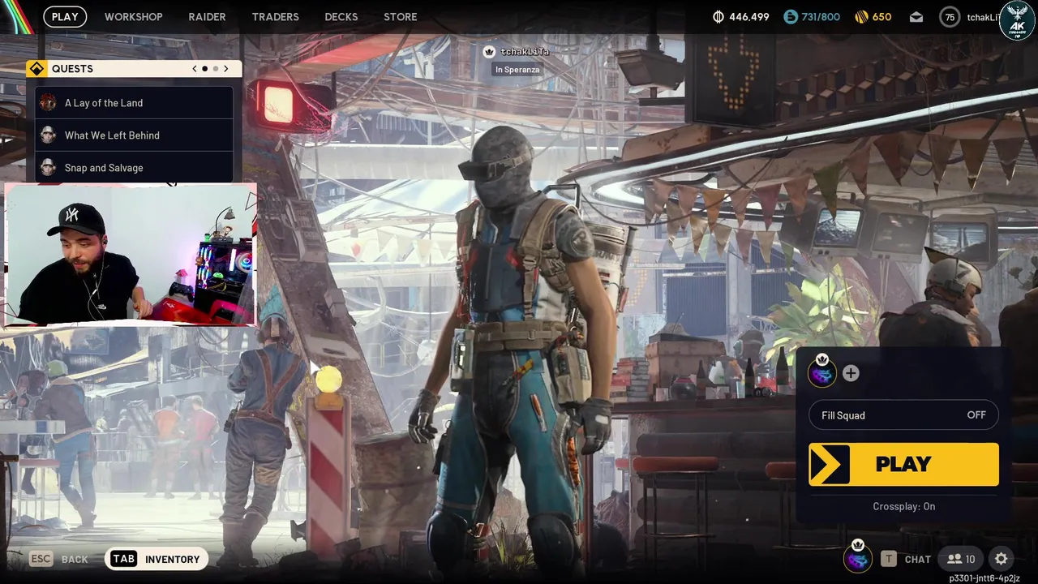
Task: Open CHAT with the T button
Action: [907, 559]
